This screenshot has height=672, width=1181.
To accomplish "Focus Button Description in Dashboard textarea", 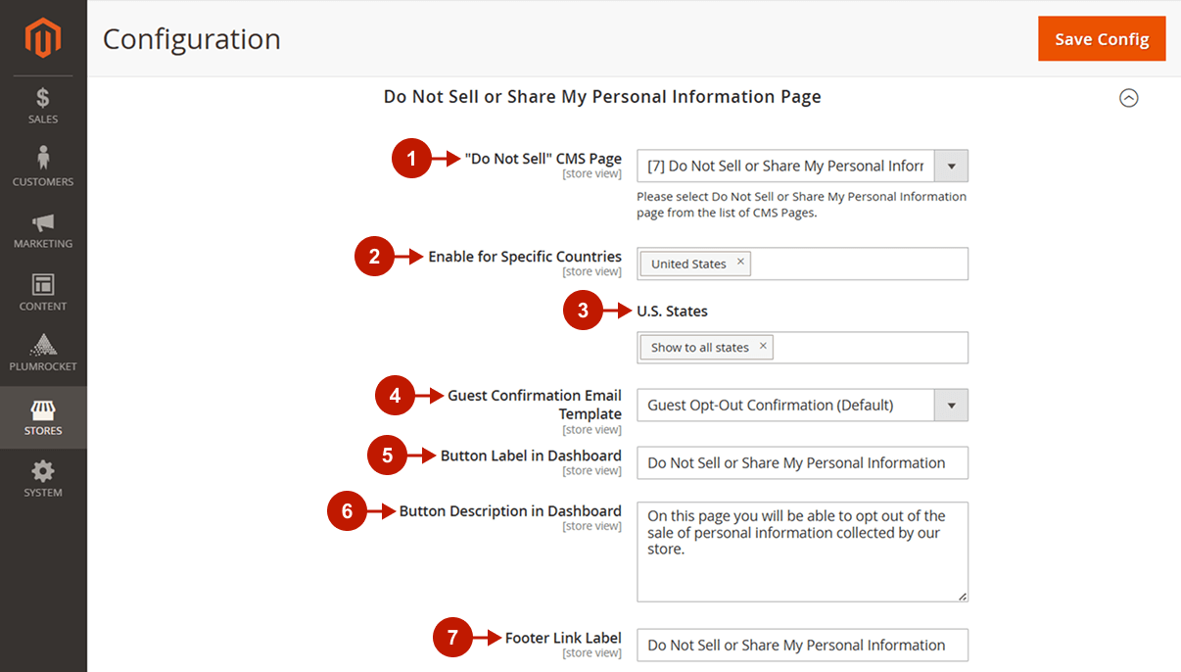I will click(802, 552).
